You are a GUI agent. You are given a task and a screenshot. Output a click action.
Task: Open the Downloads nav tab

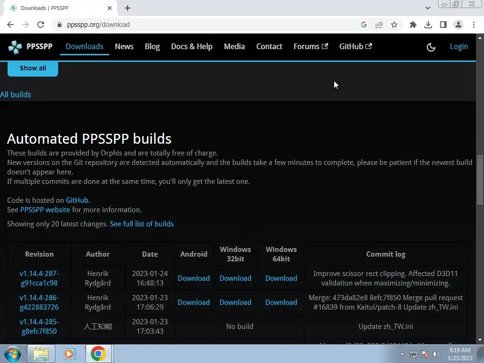[x=85, y=47]
